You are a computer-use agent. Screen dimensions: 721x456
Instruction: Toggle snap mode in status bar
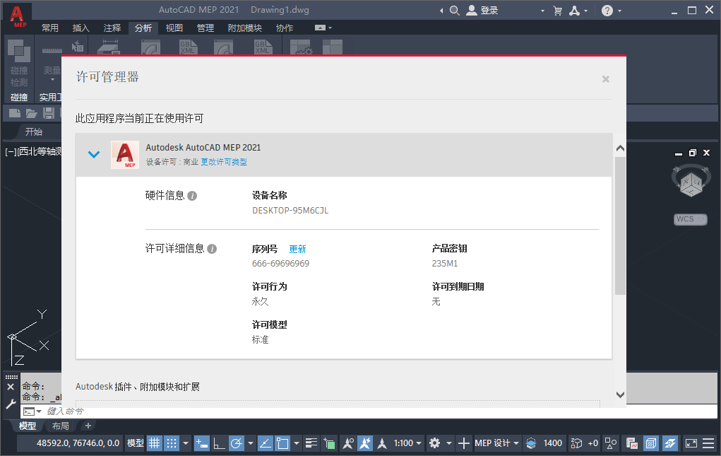click(x=172, y=443)
